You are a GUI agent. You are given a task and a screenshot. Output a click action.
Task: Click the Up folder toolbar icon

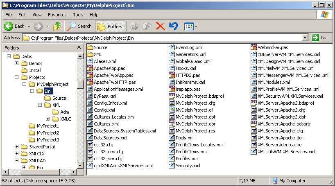[57, 26]
